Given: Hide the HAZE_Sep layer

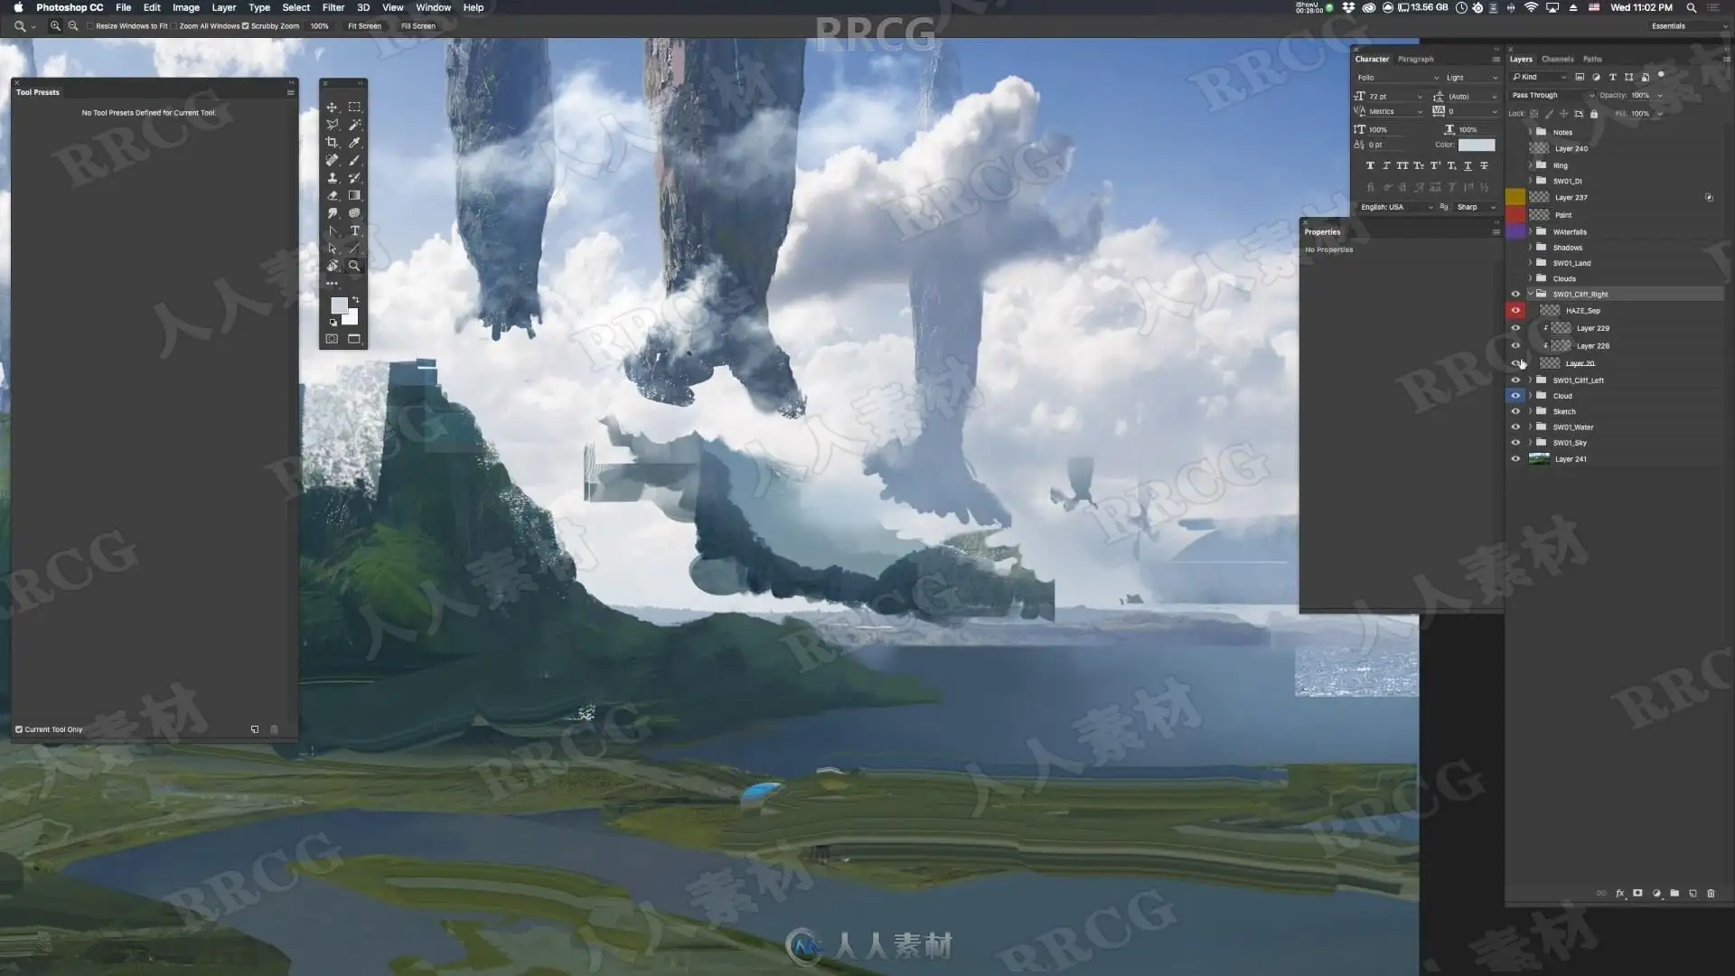Looking at the screenshot, I should (1515, 310).
